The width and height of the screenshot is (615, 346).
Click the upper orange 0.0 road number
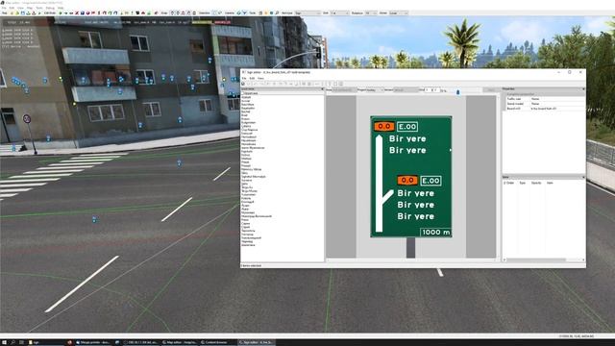384,126
